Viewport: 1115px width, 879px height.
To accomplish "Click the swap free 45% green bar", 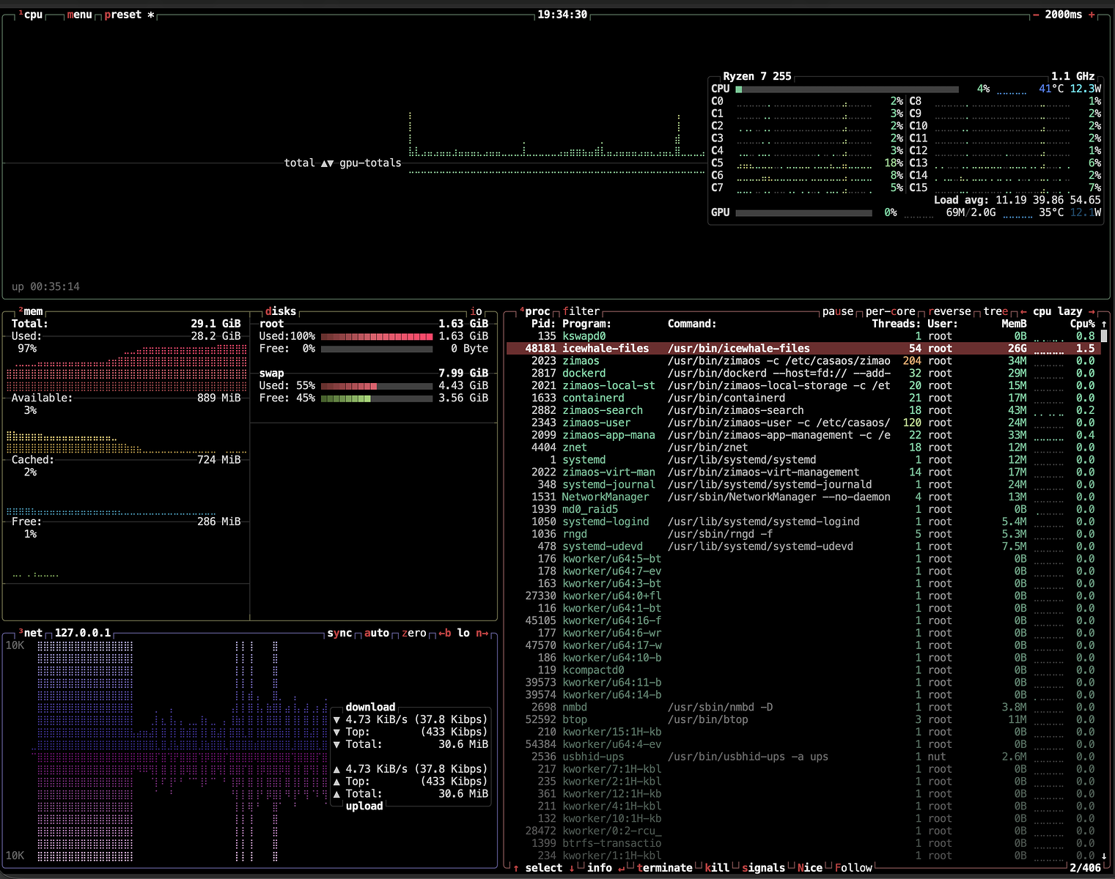I will tap(377, 398).
